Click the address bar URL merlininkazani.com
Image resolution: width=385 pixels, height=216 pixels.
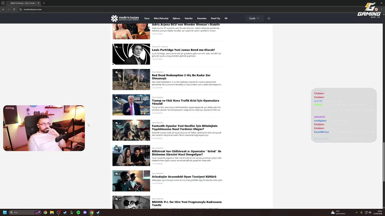coord(32,9)
